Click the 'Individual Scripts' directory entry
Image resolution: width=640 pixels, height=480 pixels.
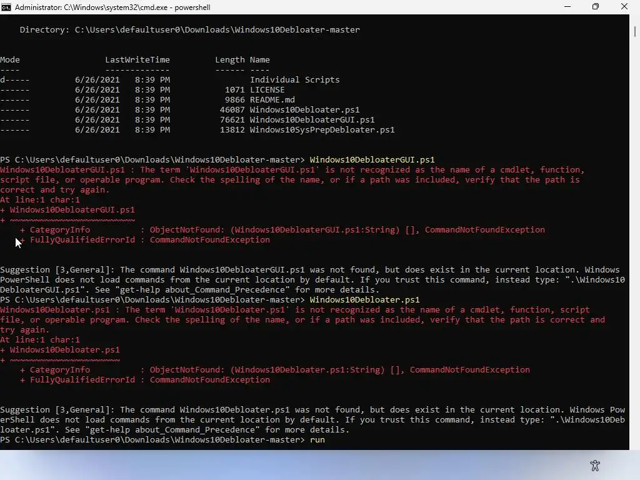(x=295, y=79)
